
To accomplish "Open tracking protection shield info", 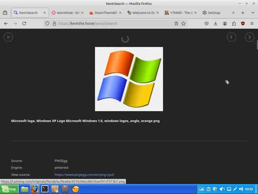I will click(47, 23).
